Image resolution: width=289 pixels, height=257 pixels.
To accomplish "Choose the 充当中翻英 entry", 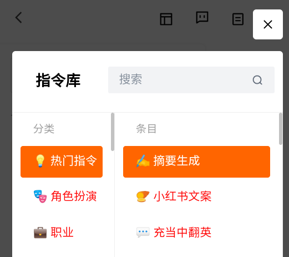I will [196, 233].
